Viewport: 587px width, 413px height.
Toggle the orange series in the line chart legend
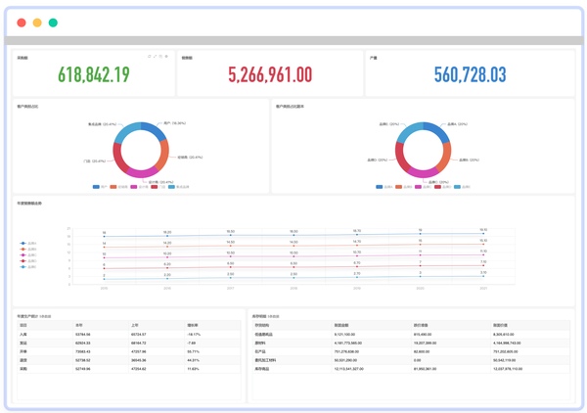tap(28, 249)
